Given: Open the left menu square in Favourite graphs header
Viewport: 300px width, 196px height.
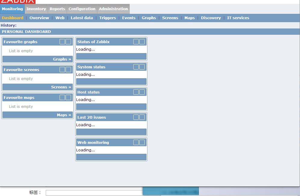Looking at the screenshot, I should [62, 42].
